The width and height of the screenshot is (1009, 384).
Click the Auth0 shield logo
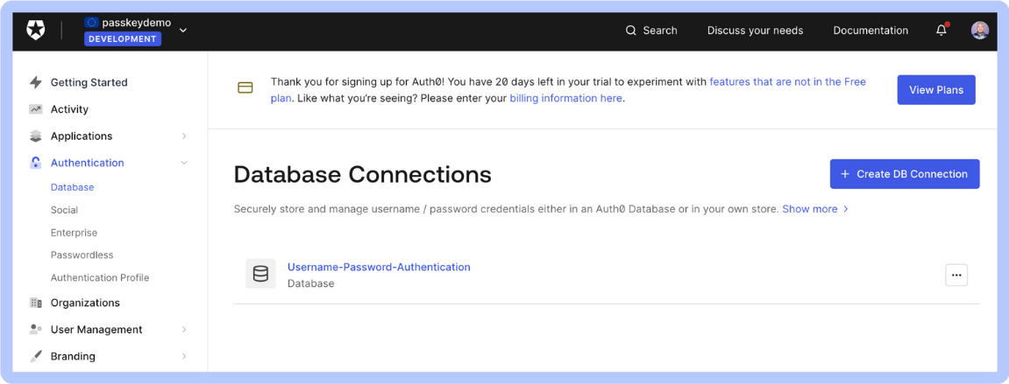click(x=35, y=31)
